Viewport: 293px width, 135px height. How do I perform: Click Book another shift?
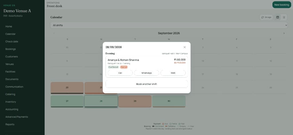146,84
